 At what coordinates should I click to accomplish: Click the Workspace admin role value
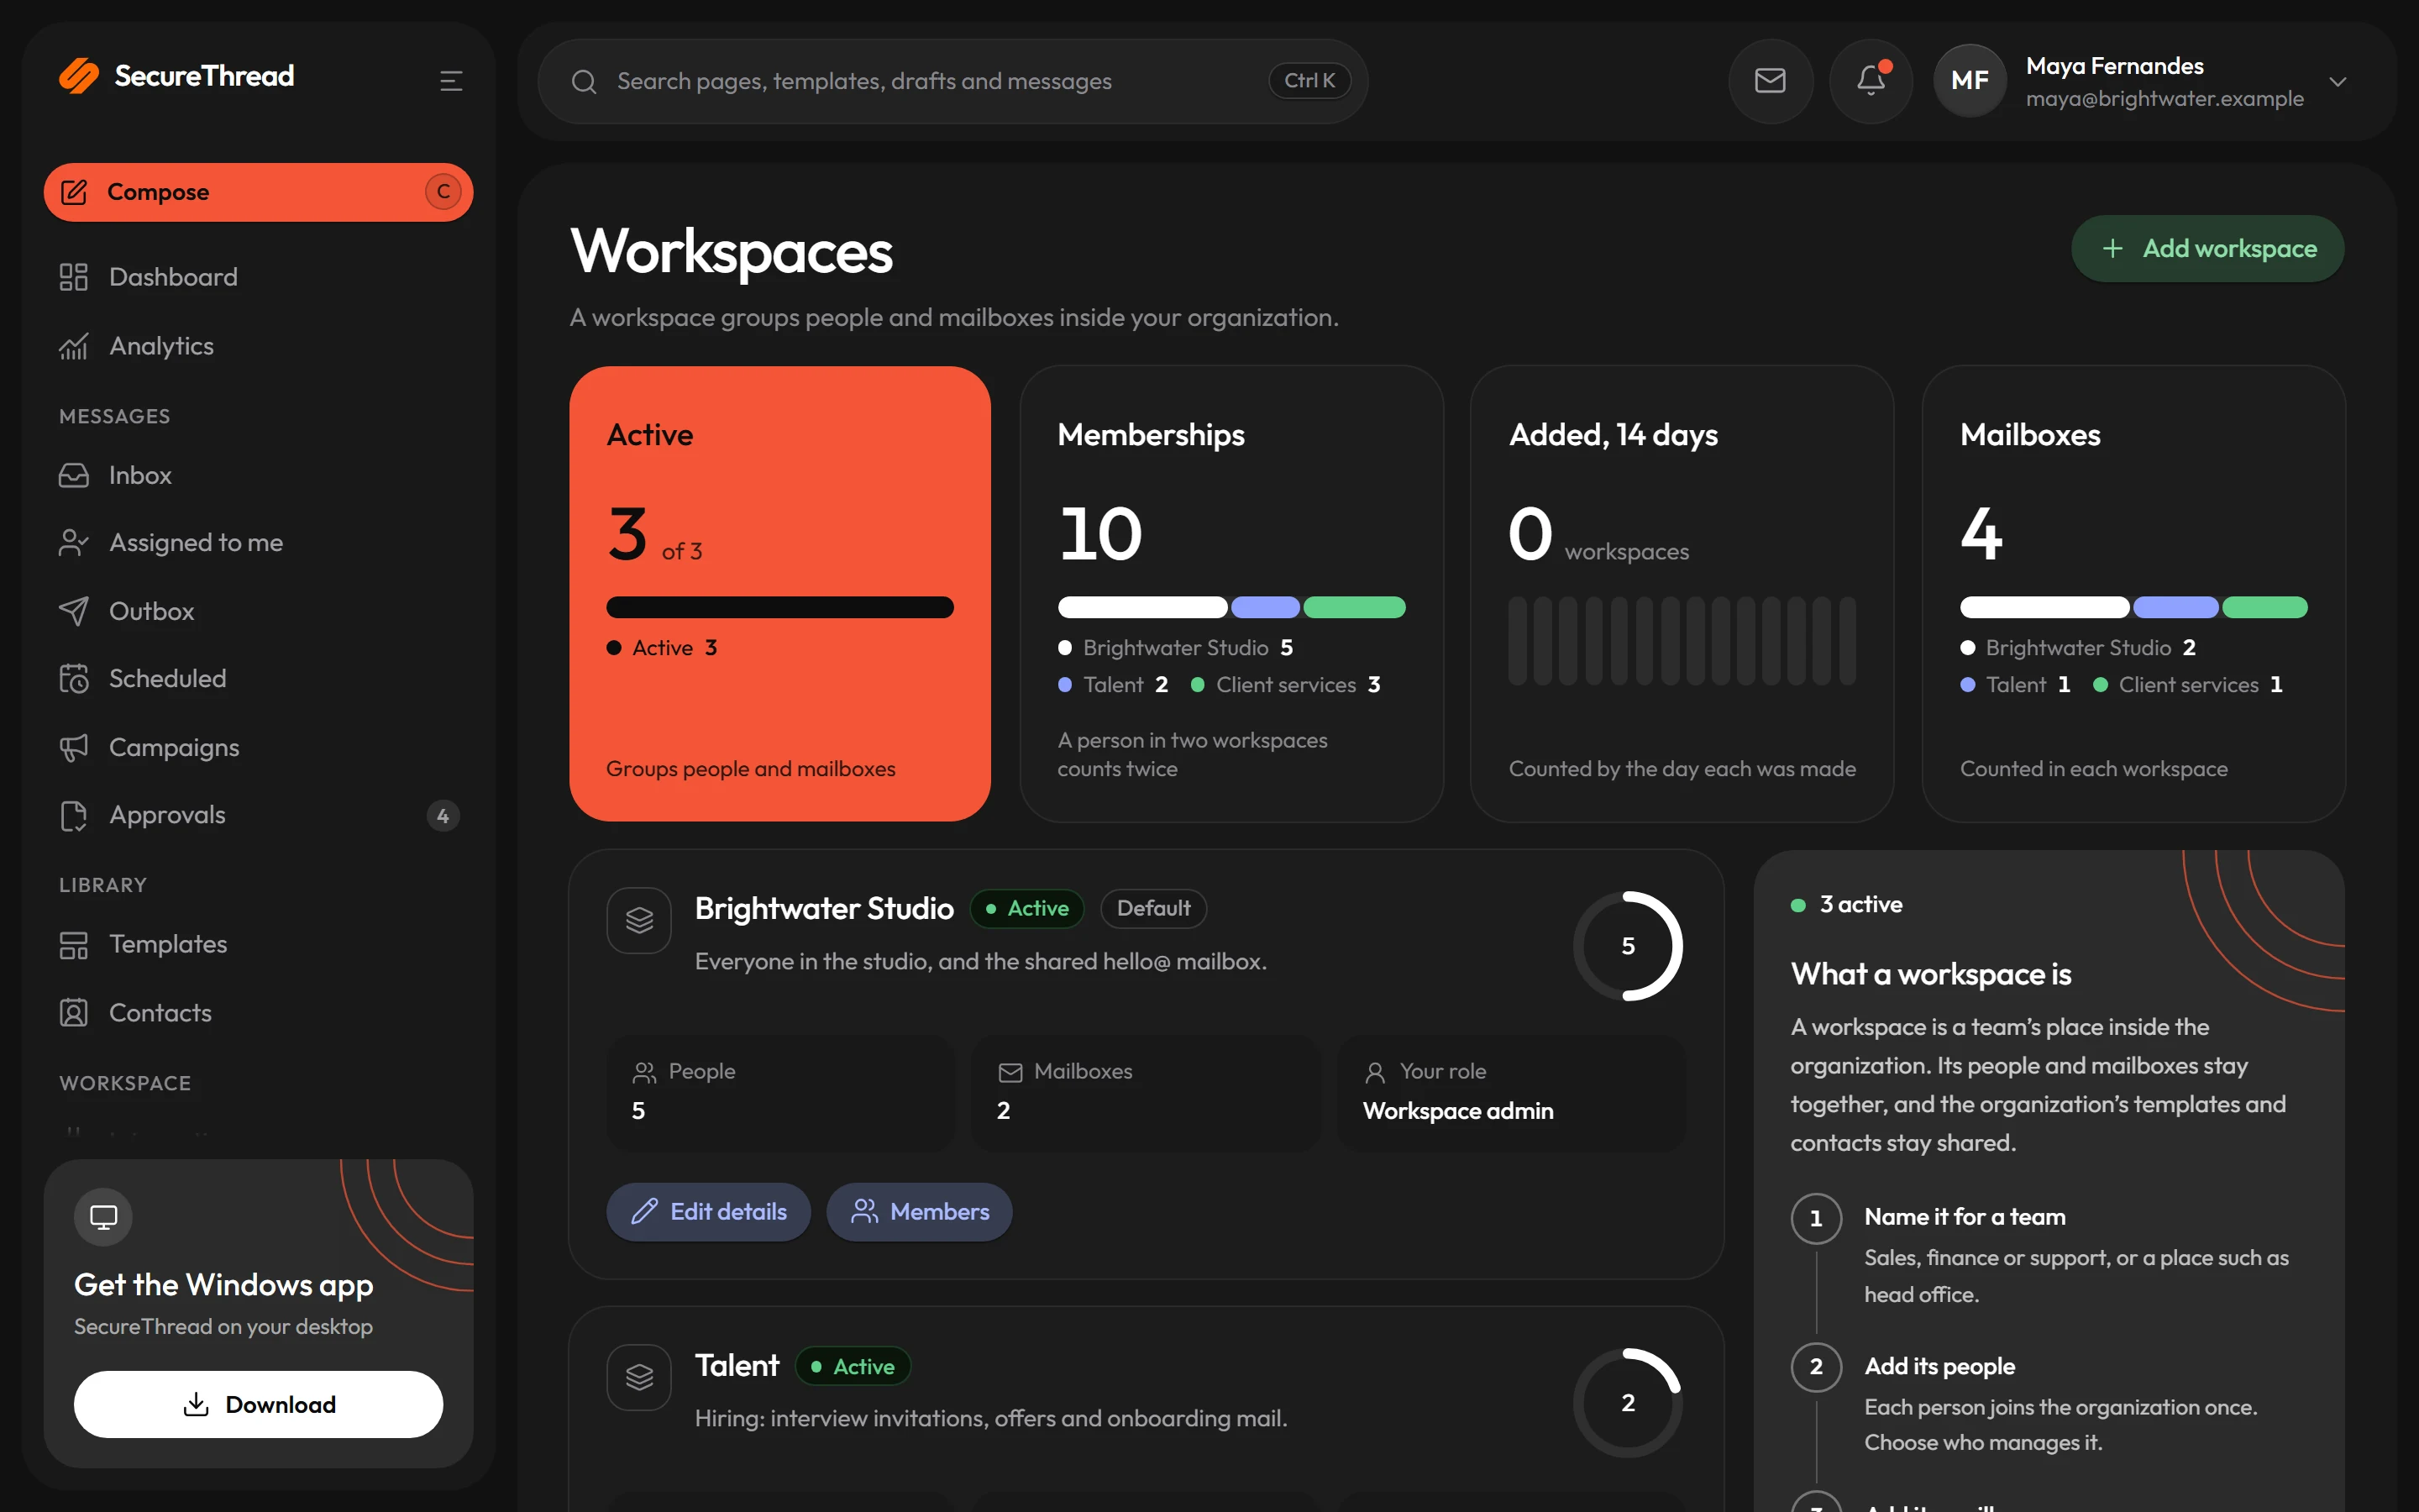click(1457, 1111)
